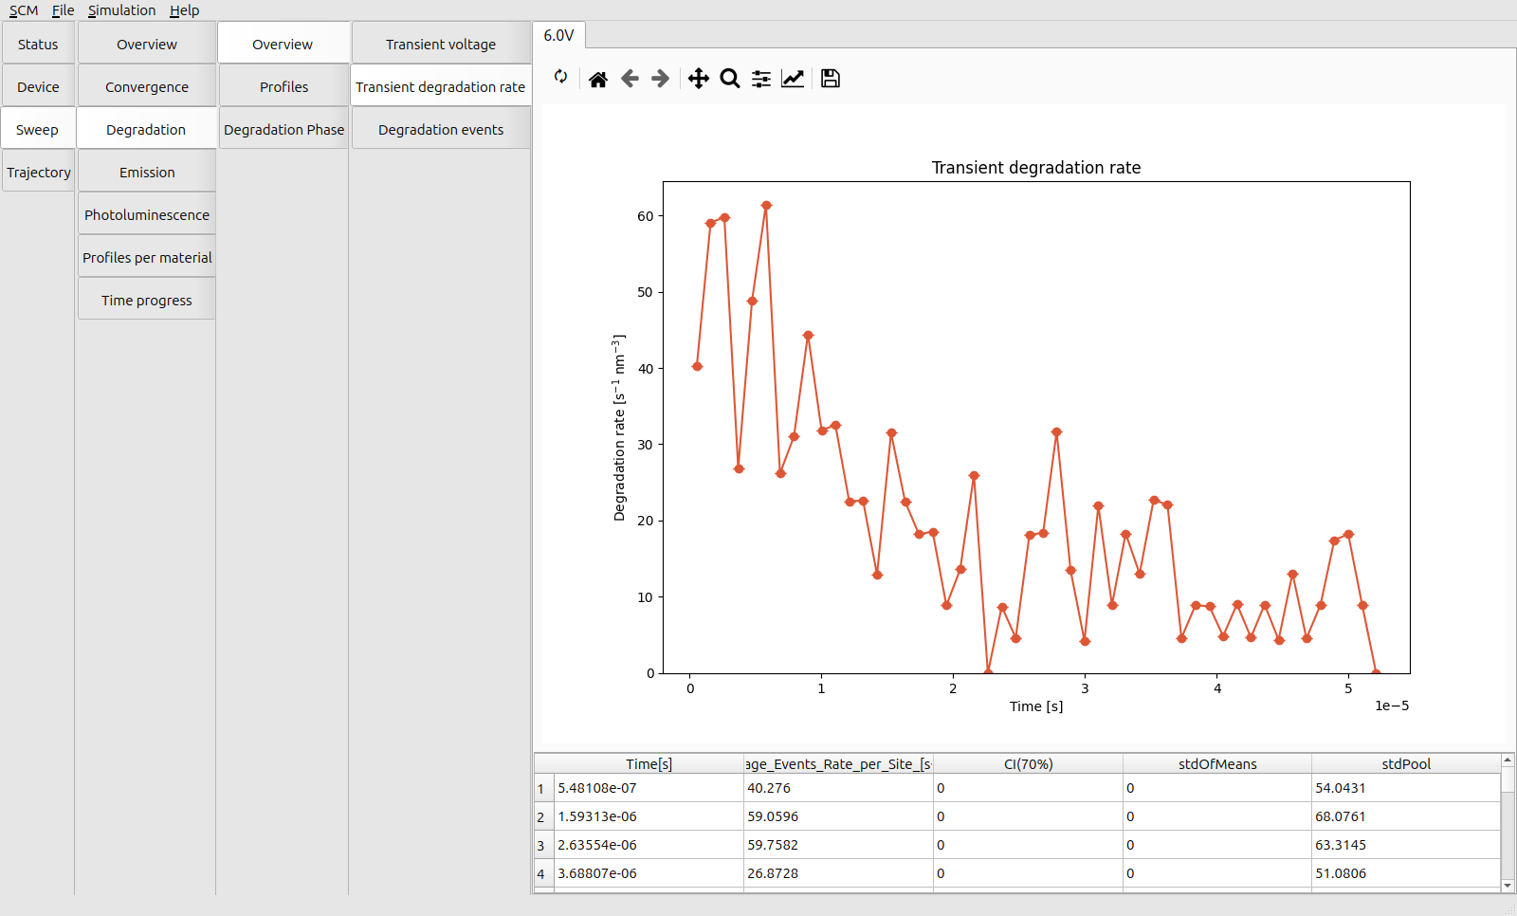
Task: Switch to the Transient voltage tab
Action: click(x=440, y=45)
